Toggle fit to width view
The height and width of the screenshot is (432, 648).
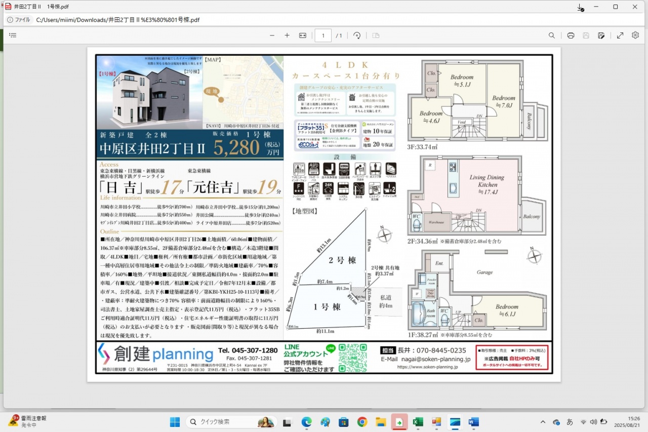point(303,35)
